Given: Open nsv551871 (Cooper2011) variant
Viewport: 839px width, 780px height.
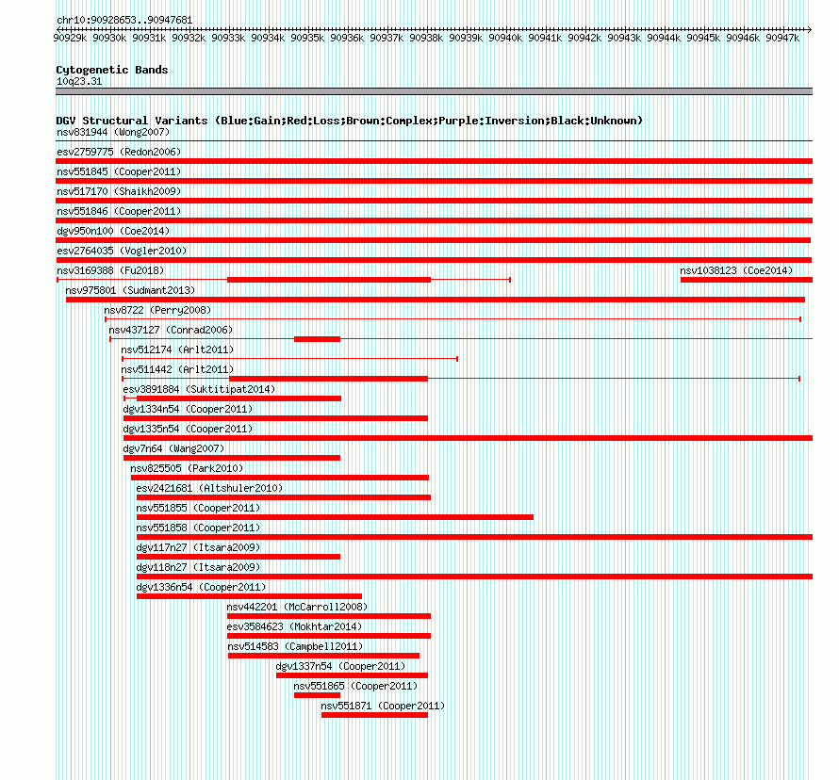Looking at the screenshot, I should [x=383, y=706].
